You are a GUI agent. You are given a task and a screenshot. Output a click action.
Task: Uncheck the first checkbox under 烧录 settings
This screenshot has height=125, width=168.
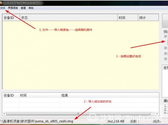pyautogui.click(x=165, y=36)
